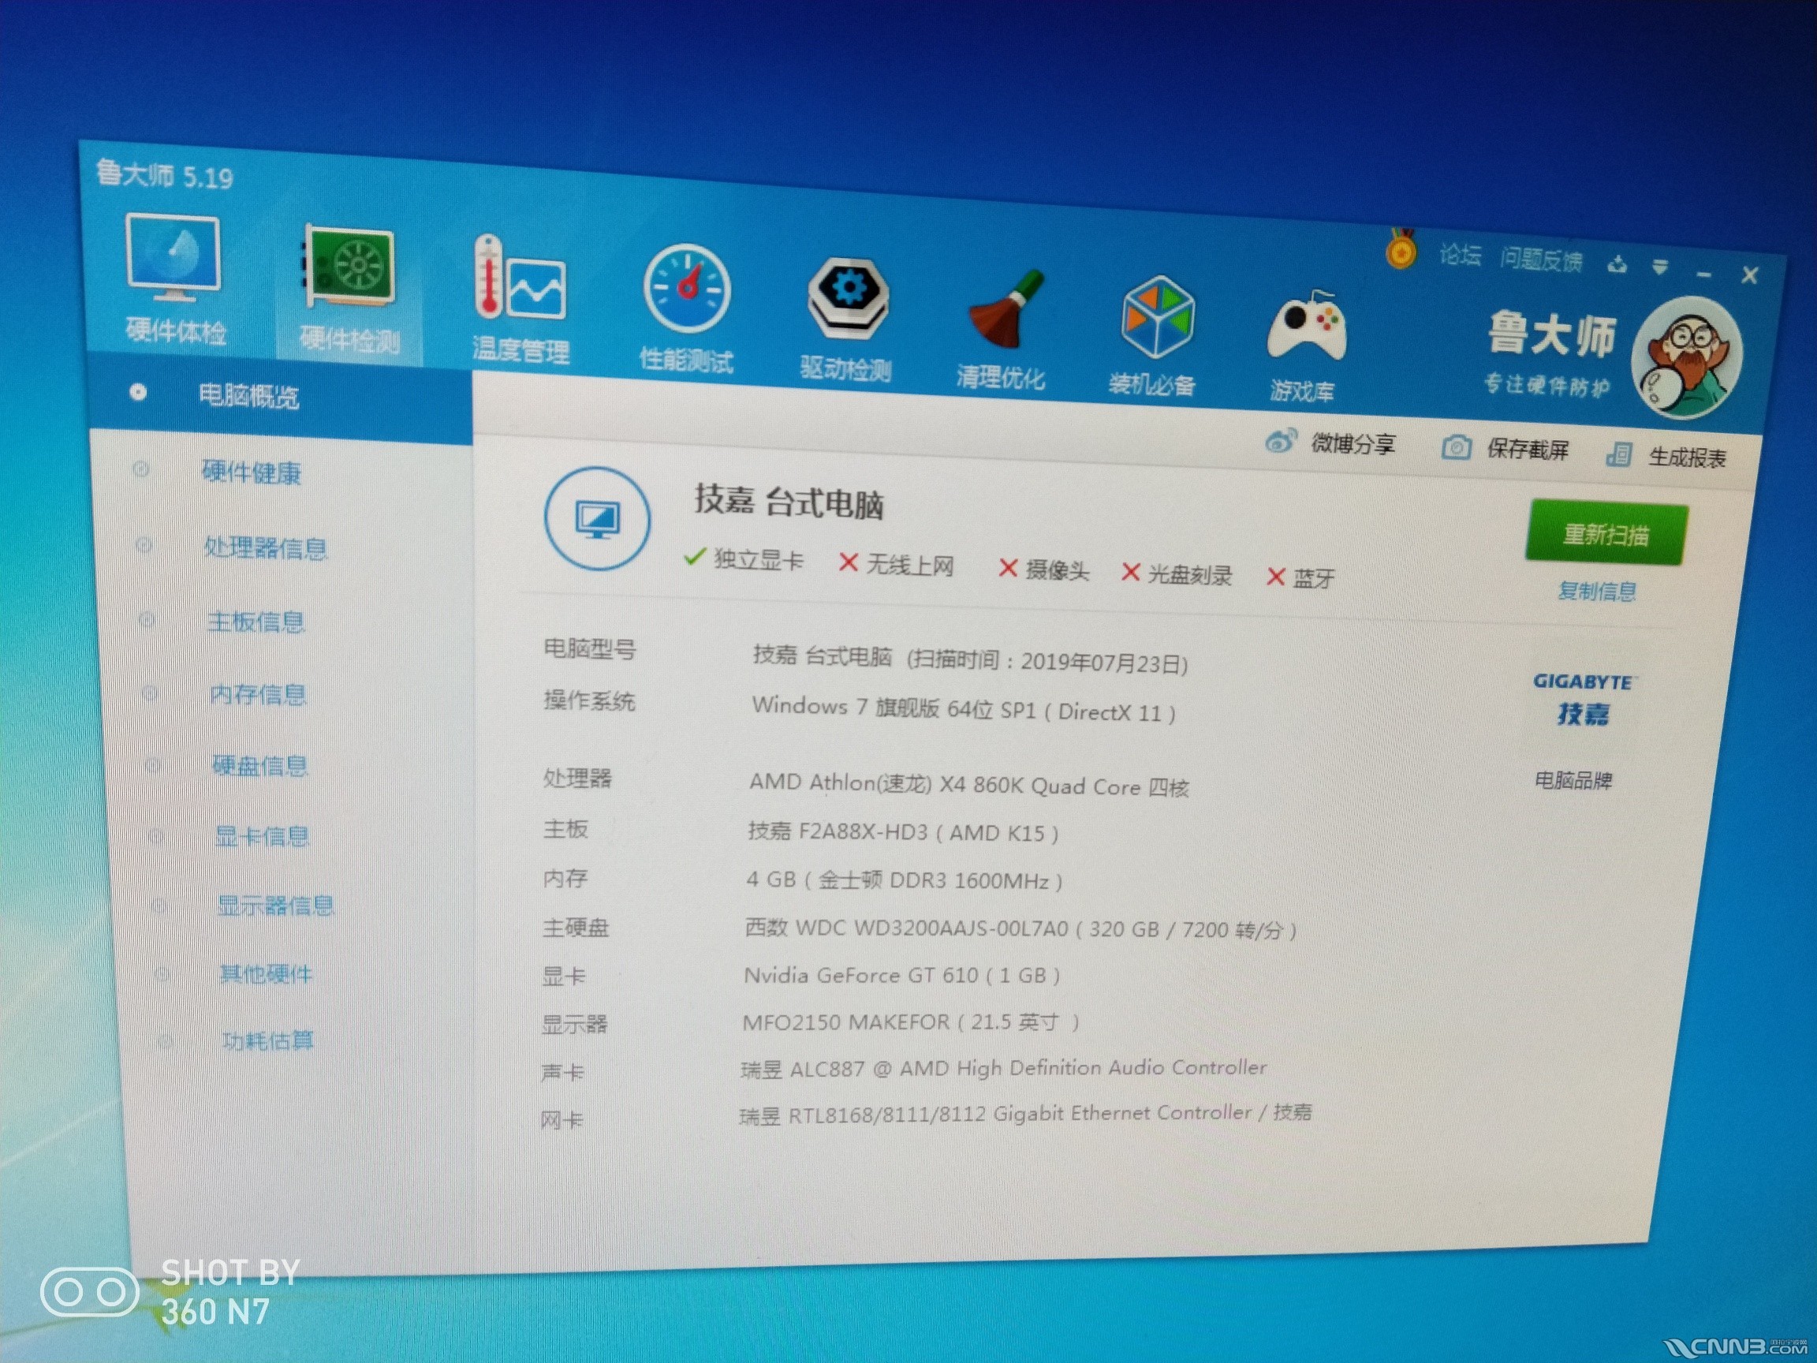Click the 4 GB 金士顿 DDR3 memory value
Screen dimensions: 1817x1363
tap(905, 880)
